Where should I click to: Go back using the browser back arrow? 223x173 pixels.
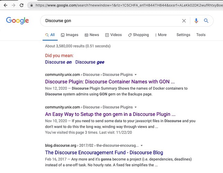coord(6,5)
